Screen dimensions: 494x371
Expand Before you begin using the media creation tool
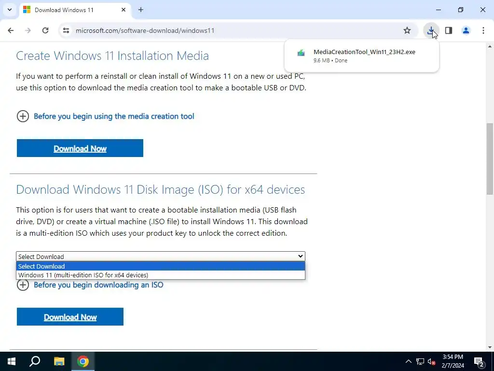click(105, 116)
